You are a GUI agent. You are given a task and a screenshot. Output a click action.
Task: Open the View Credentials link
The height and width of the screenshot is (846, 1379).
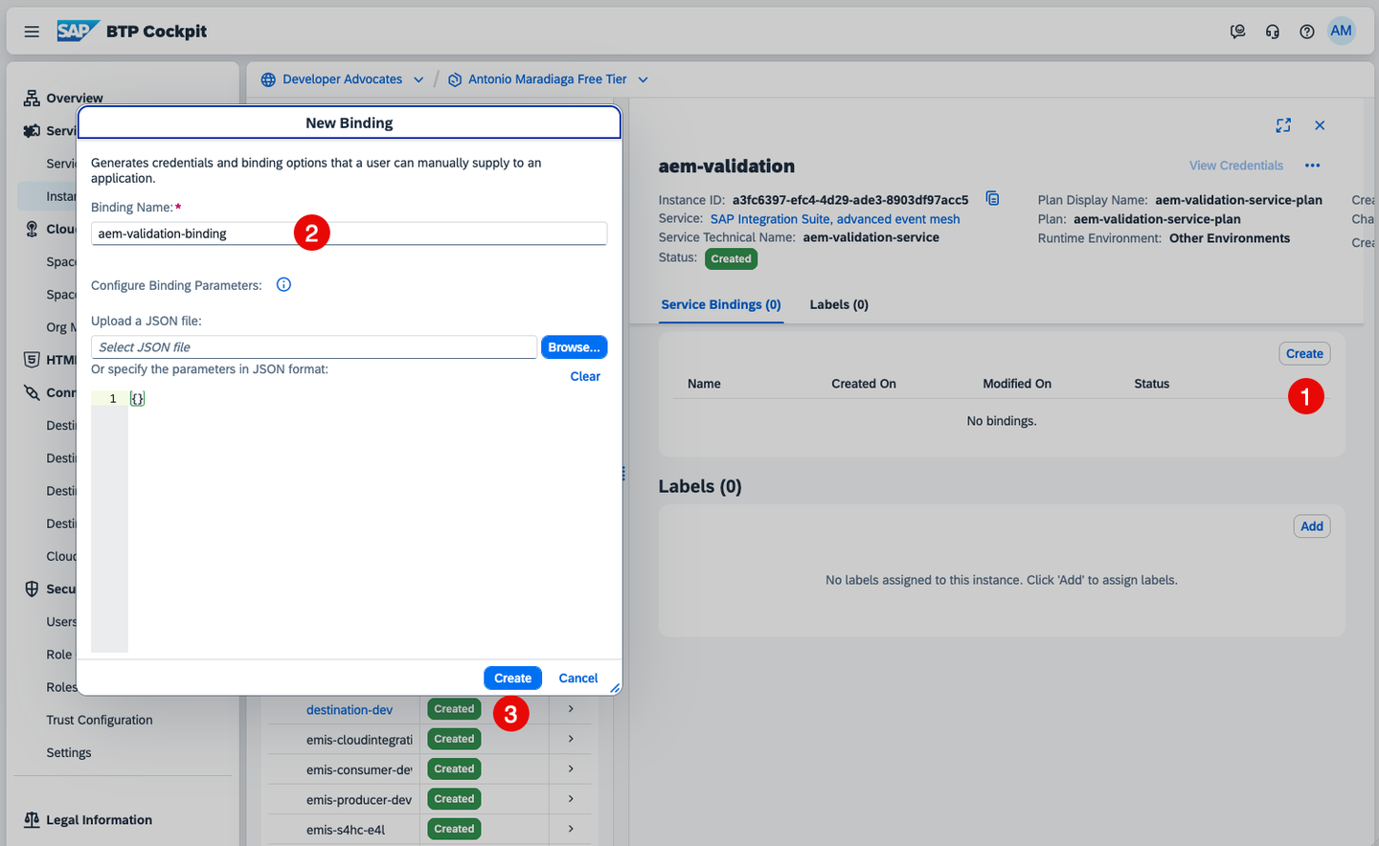(1236, 166)
